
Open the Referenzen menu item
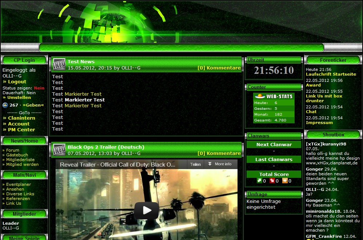pos(18,199)
